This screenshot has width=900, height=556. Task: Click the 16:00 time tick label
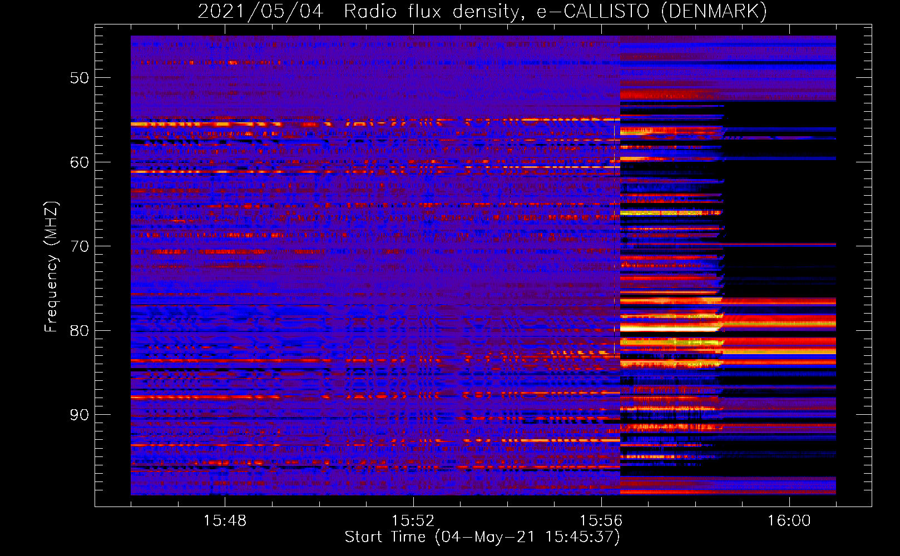[789, 521]
